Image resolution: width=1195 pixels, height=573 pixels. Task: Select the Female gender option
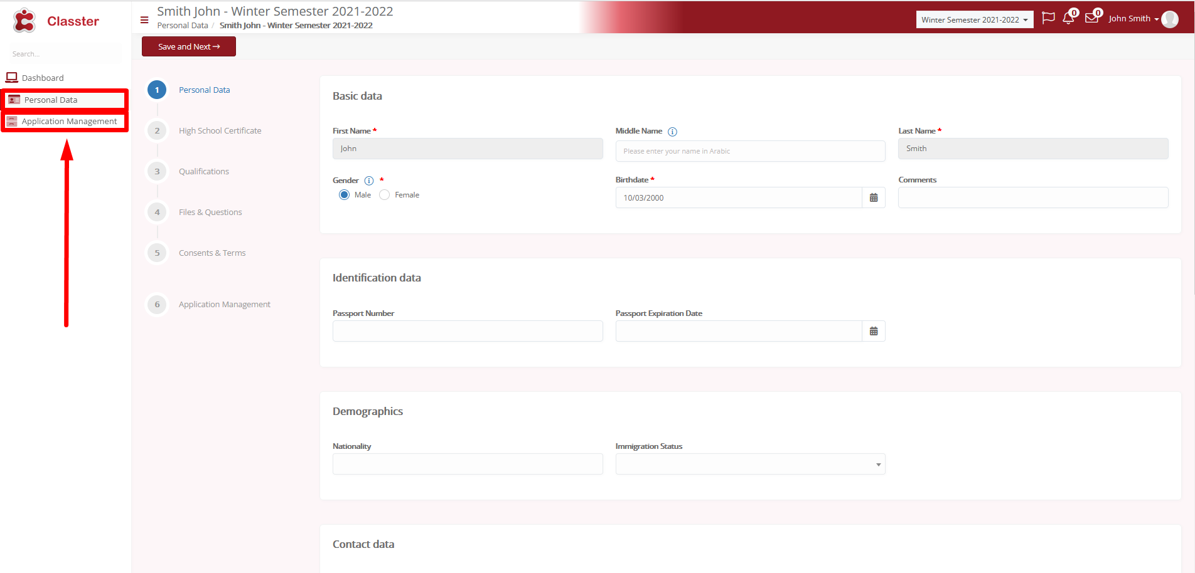(385, 195)
